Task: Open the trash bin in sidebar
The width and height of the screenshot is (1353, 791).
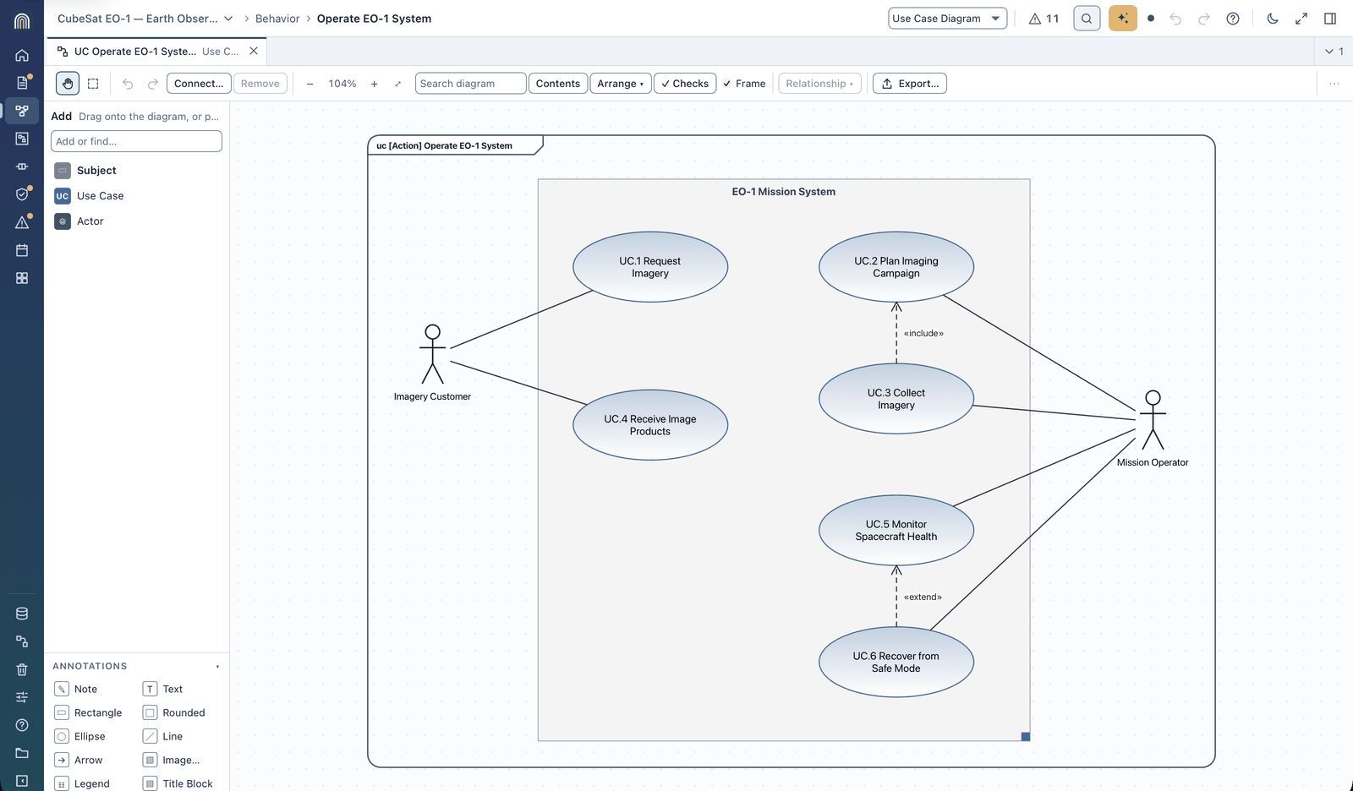Action: click(x=22, y=669)
